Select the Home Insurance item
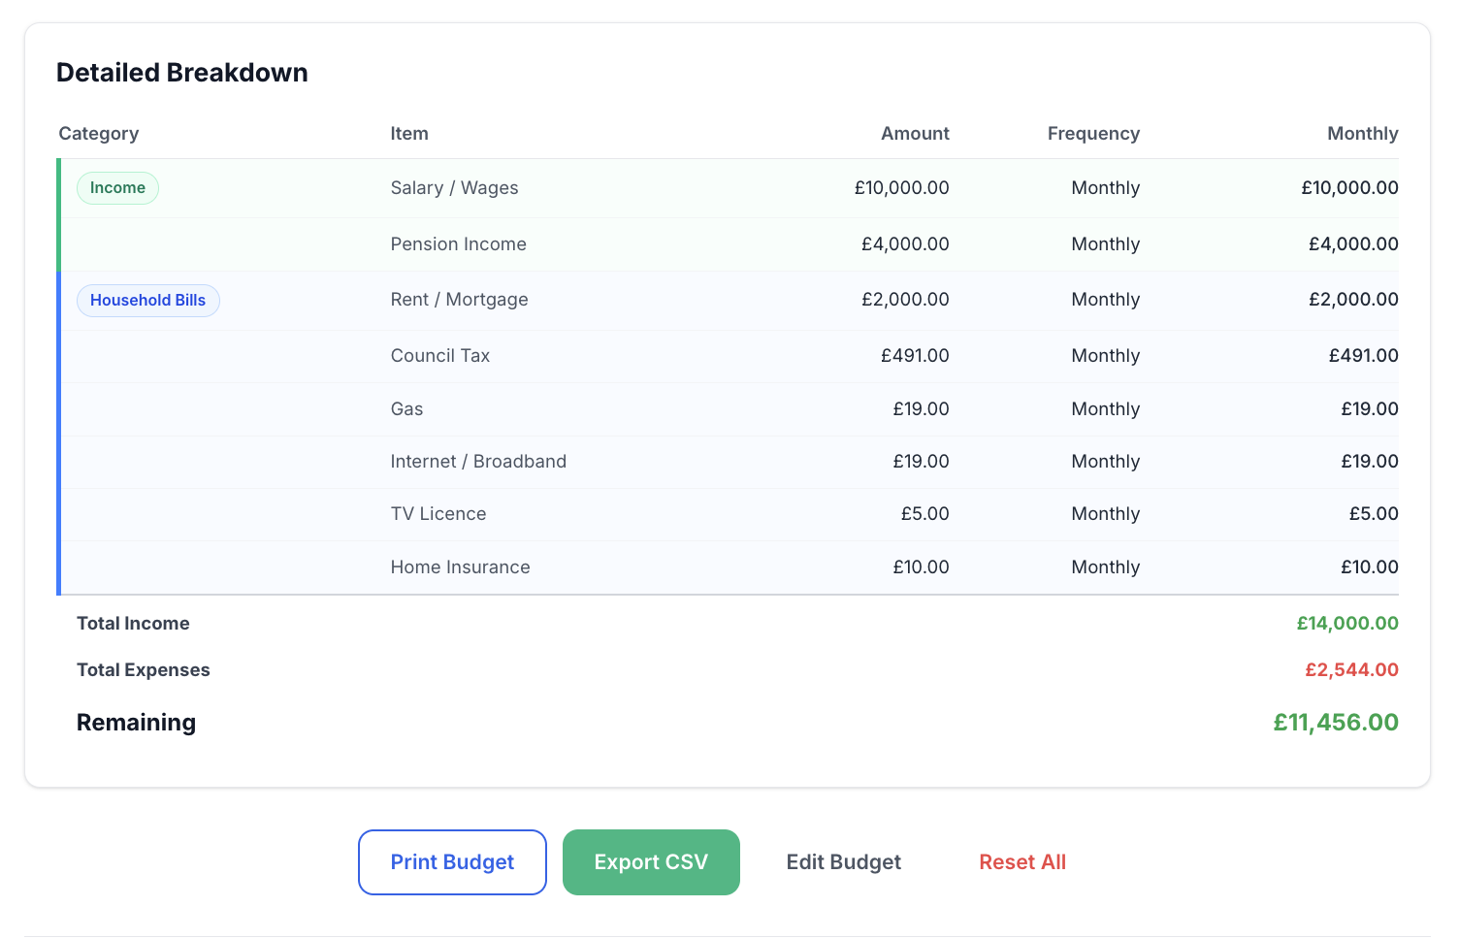The height and width of the screenshot is (939, 1459). click(x=460, y=567)
